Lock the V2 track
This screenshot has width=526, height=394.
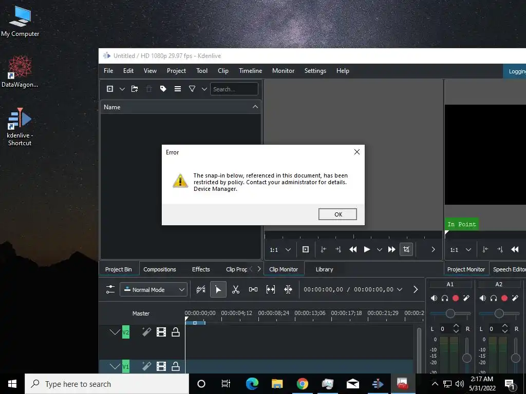pos(176,332)
